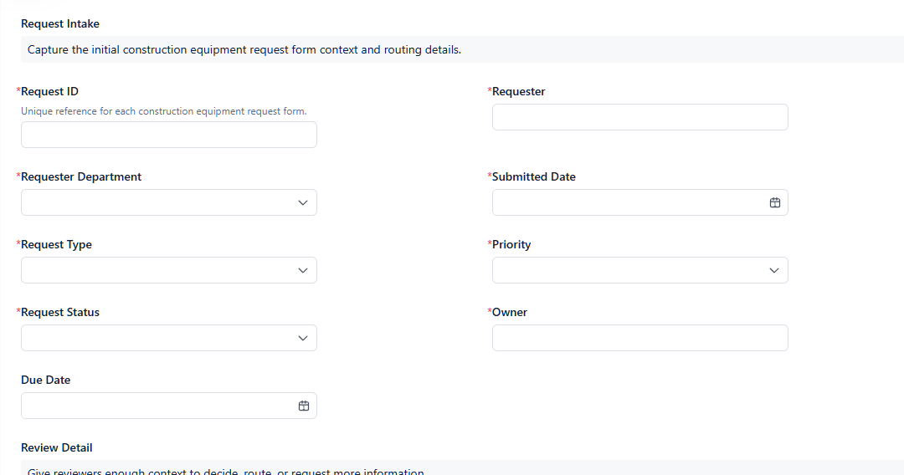Click the Review Detail section heading
904x475 pixels.
tap(57, 447)
